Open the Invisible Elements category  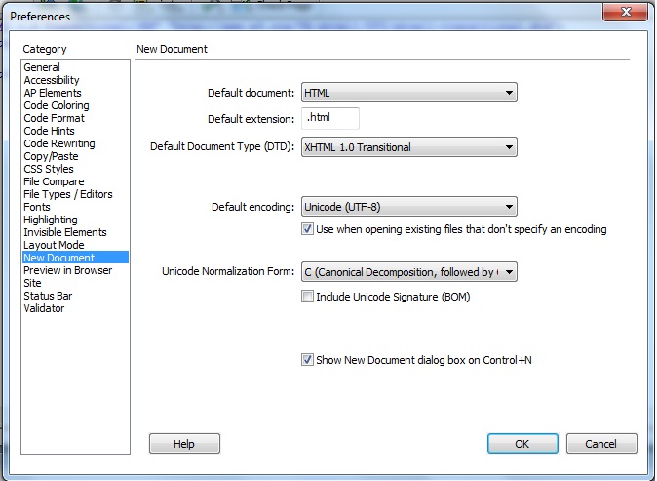(65, 232)
